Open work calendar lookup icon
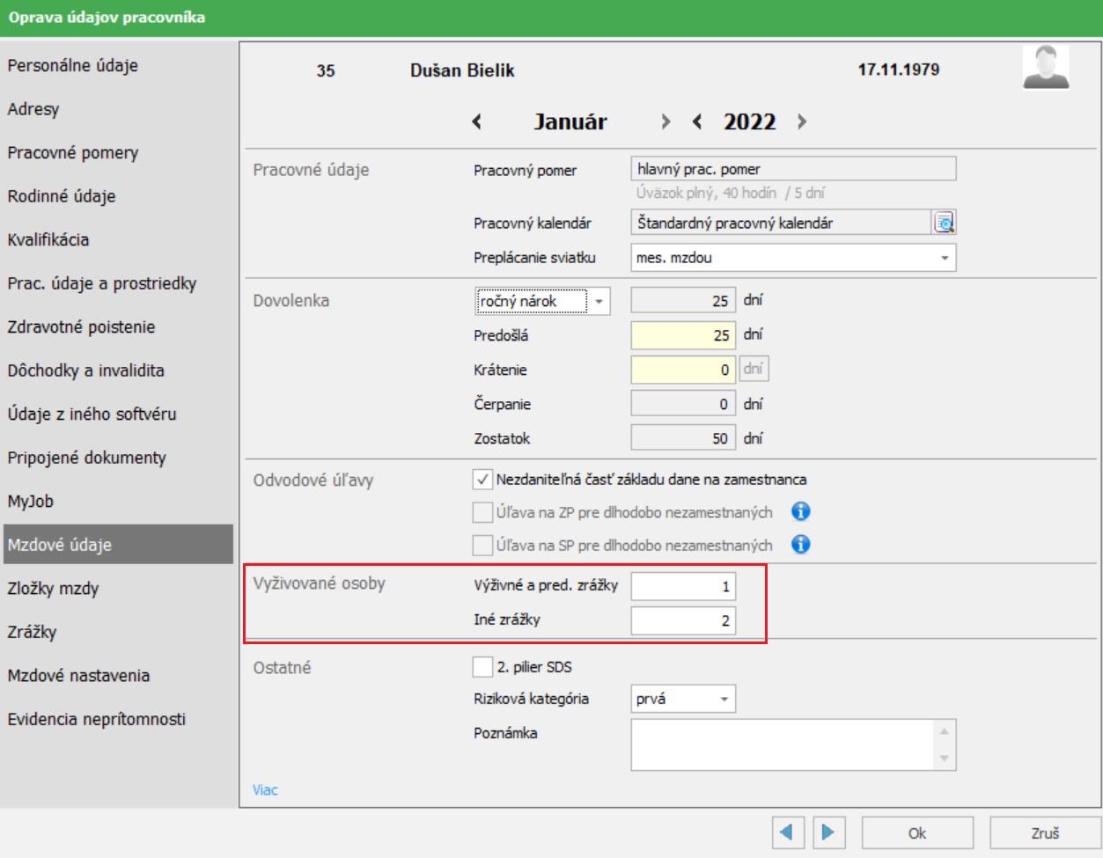The height and width of the screenshot is (858, 1103). coord(945,223)
